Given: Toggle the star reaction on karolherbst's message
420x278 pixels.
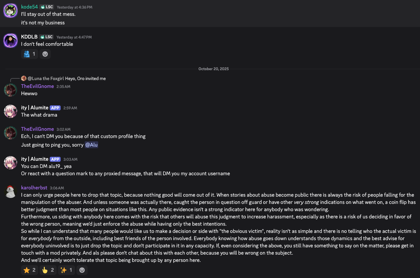Looking at the screenshot, I should click(30, 270).
